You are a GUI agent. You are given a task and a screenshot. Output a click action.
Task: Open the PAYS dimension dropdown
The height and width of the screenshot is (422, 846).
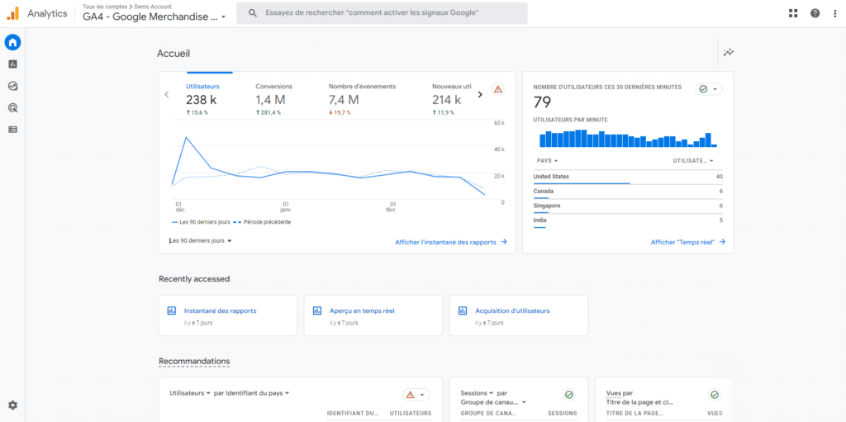[547, 161]
